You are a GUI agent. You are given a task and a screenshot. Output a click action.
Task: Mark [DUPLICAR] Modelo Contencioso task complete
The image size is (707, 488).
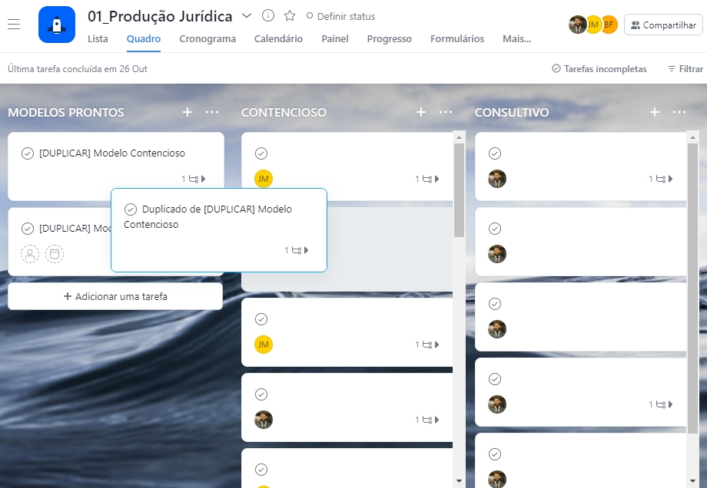[x=28, y=153]
